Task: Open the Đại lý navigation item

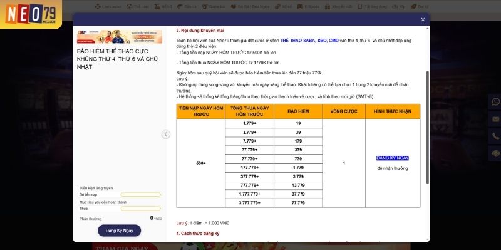Action: 420,6
